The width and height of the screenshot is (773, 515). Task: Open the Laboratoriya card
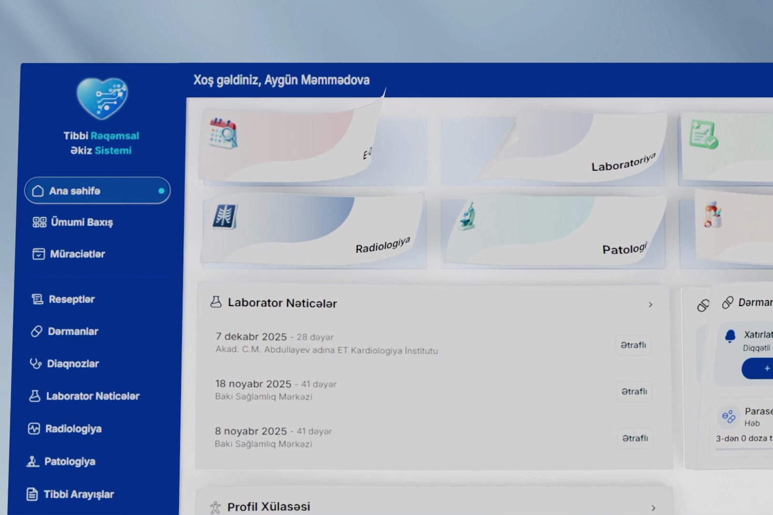pyautogui.click(x=554, y=148)
